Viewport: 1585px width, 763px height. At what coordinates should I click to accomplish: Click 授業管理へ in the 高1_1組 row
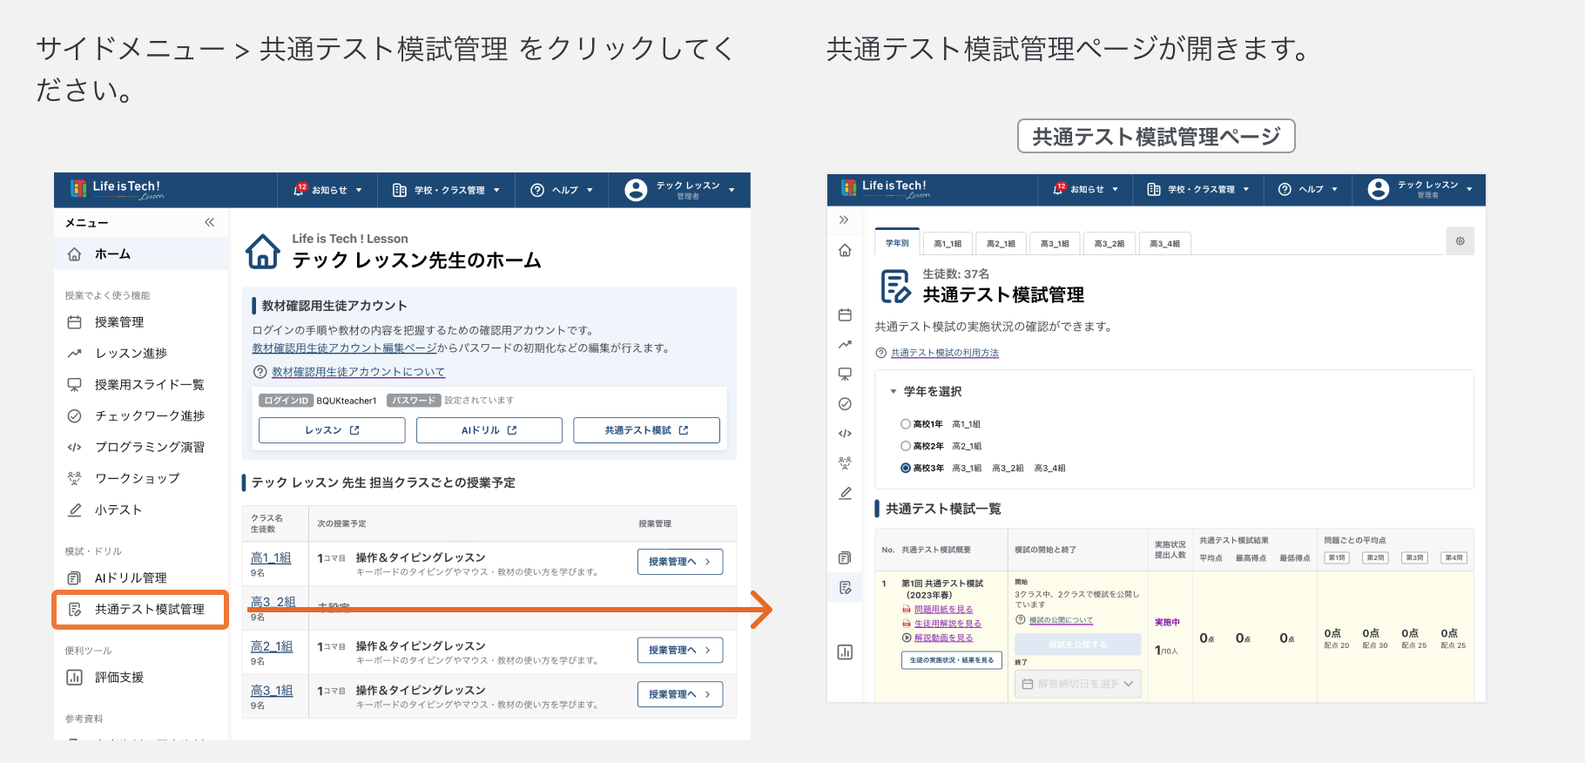pyautogui.click(x=680, y=562)
